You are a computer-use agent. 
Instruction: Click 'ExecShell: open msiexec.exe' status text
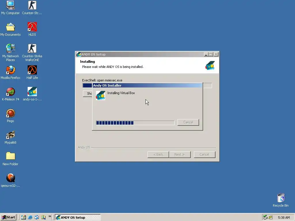(x=102, y=80)
